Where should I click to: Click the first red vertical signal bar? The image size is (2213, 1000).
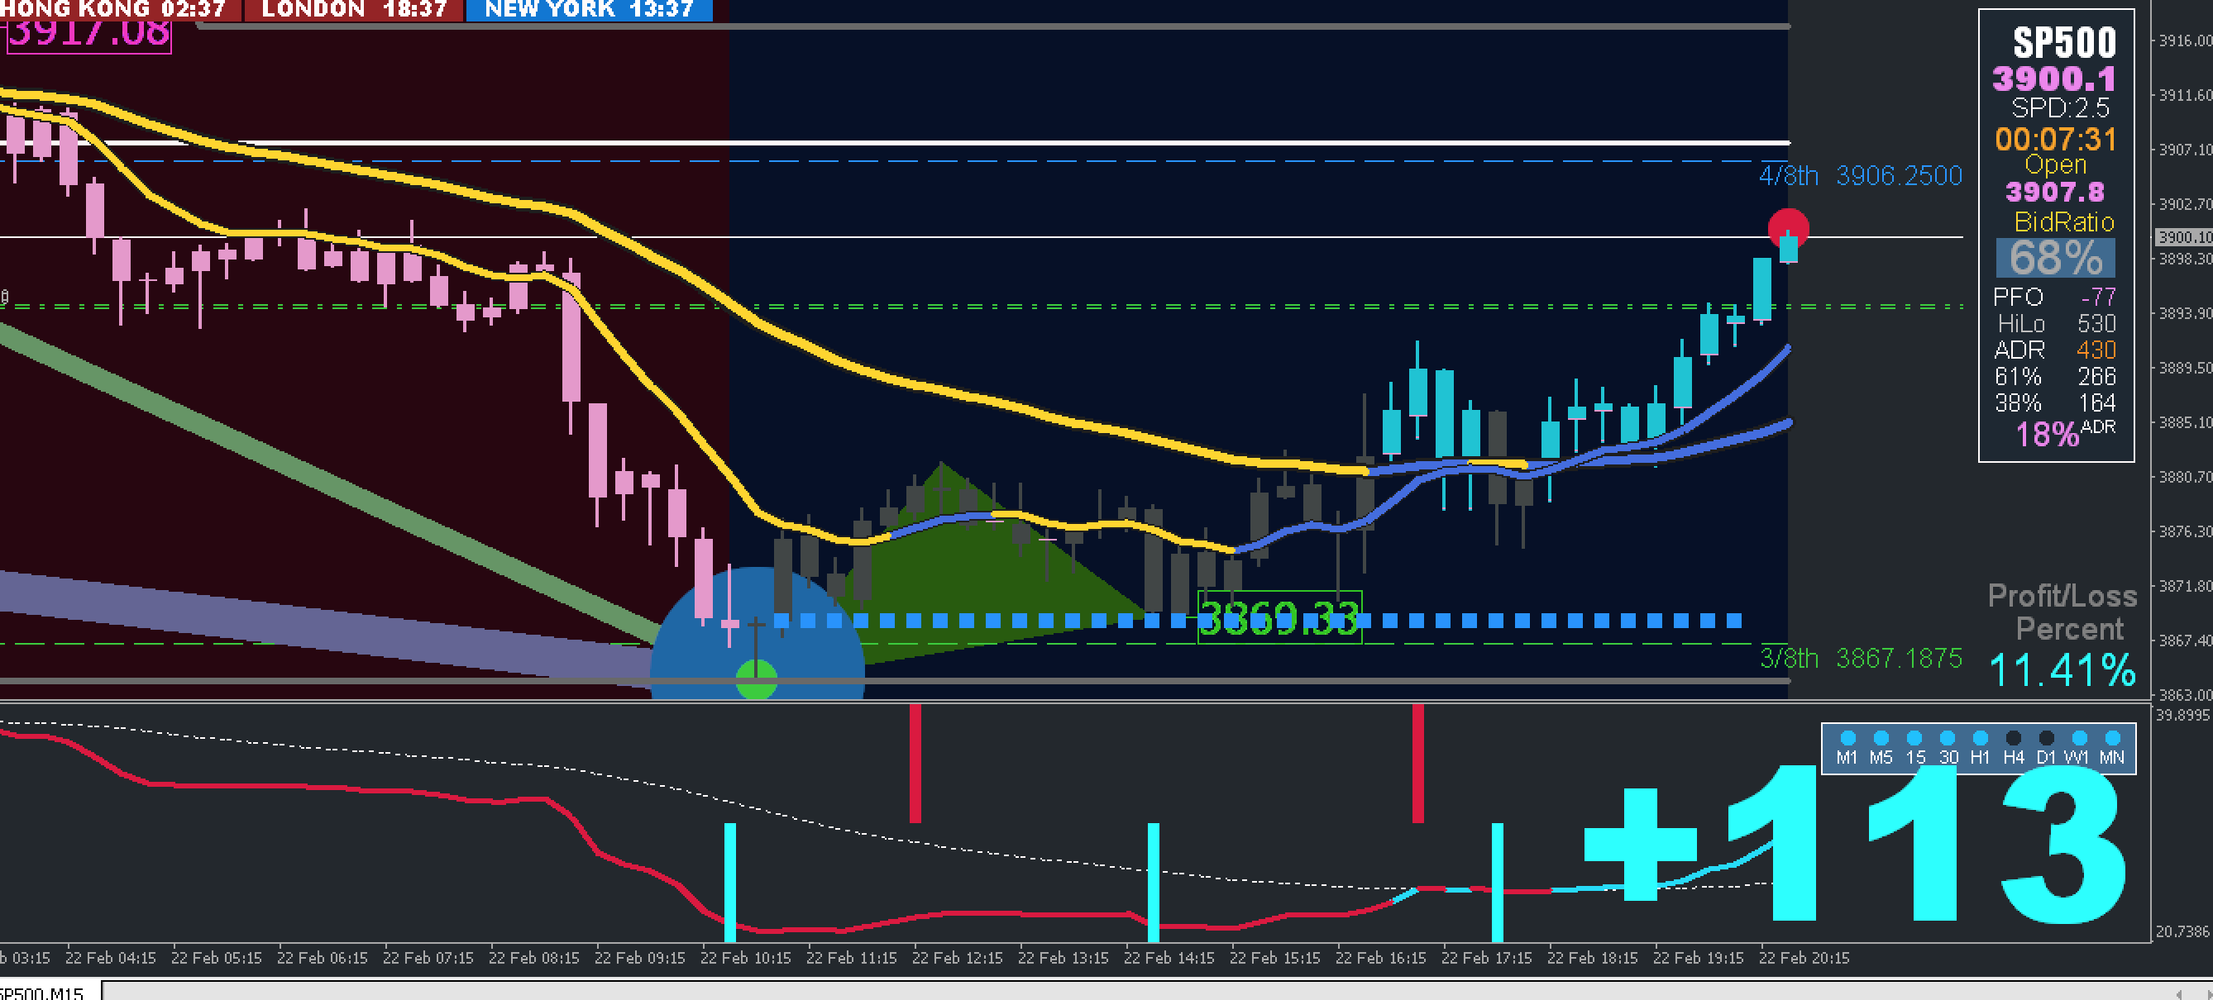point(915,762)
